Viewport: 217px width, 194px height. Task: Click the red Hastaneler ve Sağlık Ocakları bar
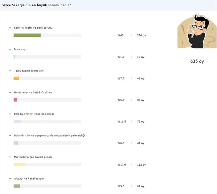(15, 100)
